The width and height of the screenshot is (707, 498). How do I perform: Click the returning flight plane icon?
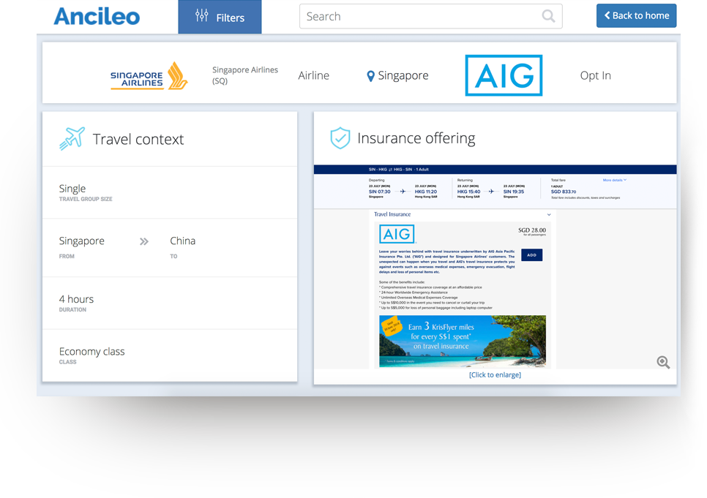492,192
